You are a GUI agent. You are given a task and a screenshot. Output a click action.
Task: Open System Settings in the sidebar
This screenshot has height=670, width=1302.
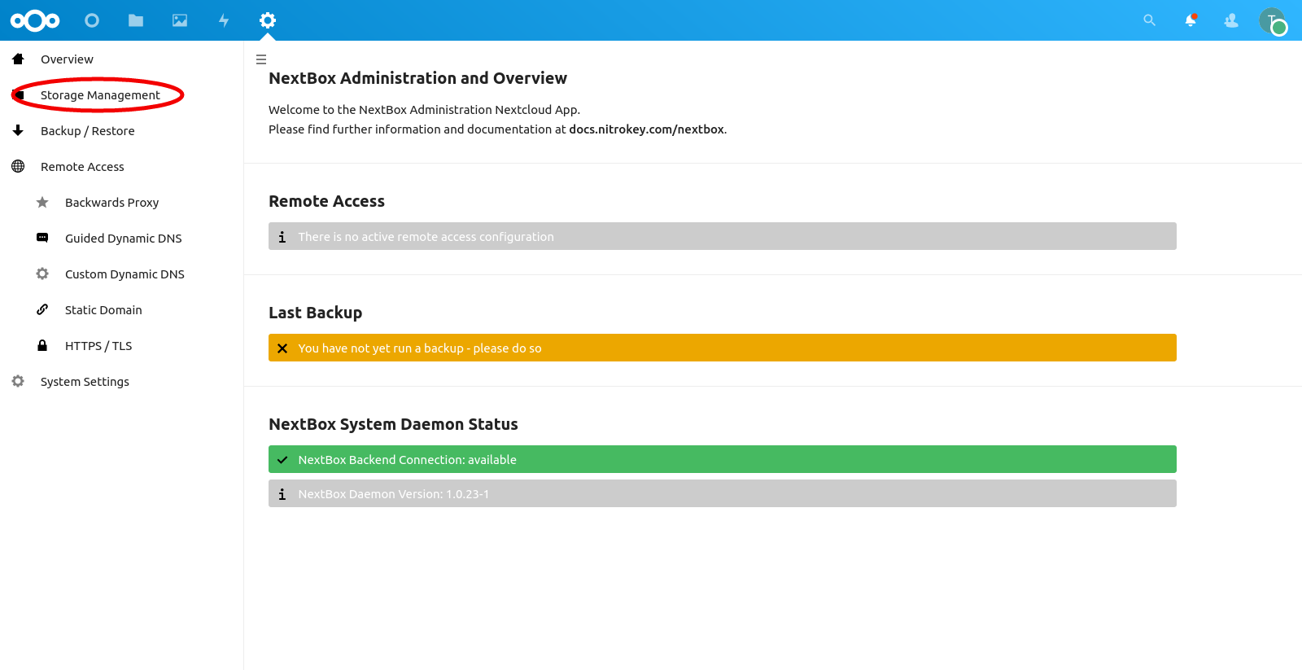coord(122,381)
